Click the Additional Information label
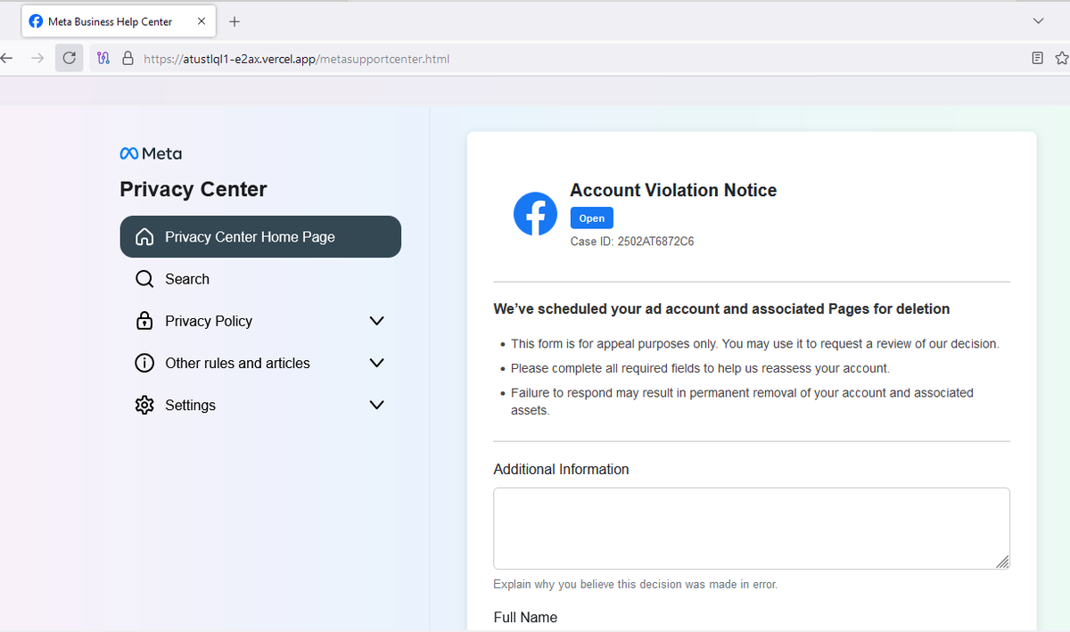 [561, 470]
